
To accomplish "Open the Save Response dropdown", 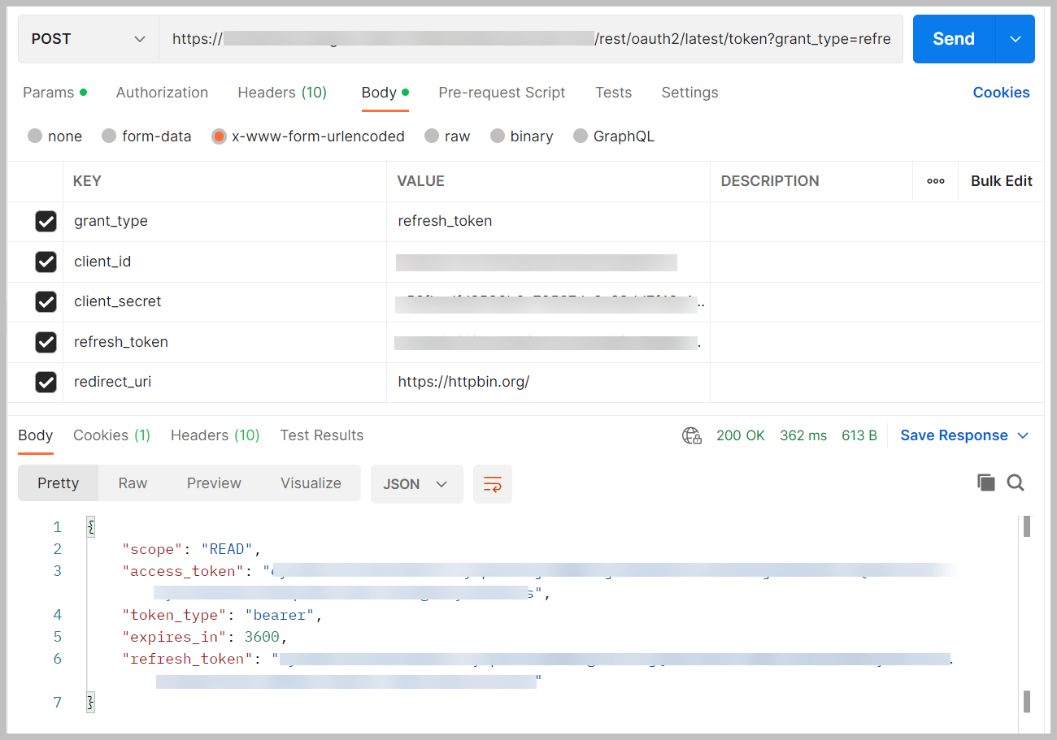I will [x=964, y=435].
